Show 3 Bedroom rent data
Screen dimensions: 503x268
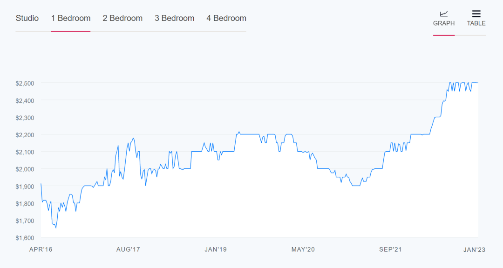point(175,18)
